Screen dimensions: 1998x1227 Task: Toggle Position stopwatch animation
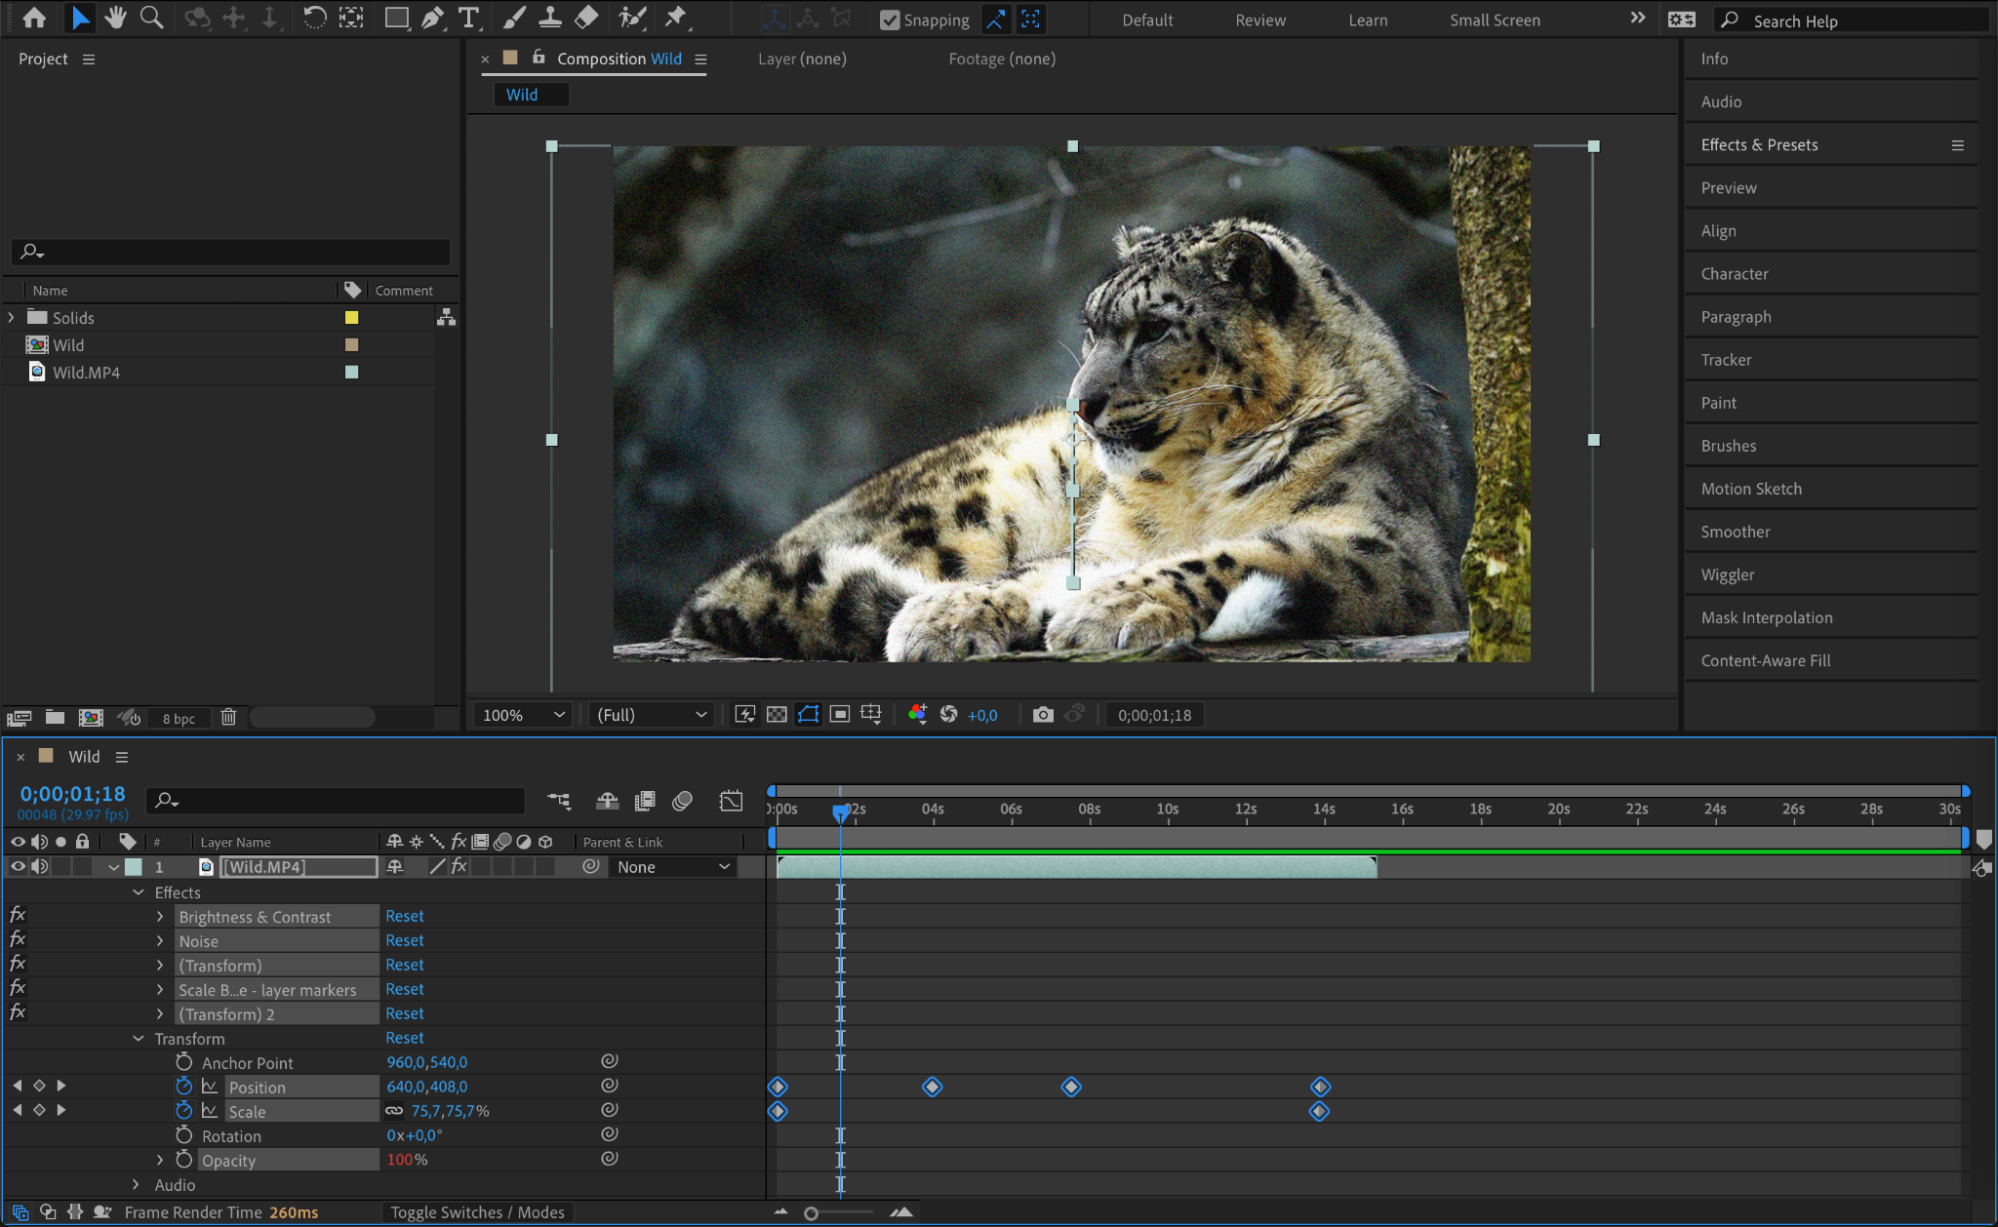pyautogui.click(x=184, y=1087)
